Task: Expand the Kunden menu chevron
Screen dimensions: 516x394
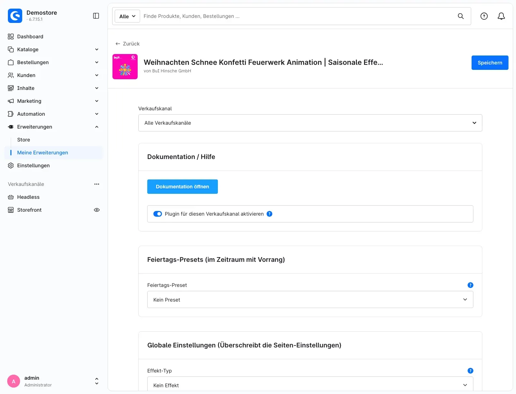Action: point(97,75)
